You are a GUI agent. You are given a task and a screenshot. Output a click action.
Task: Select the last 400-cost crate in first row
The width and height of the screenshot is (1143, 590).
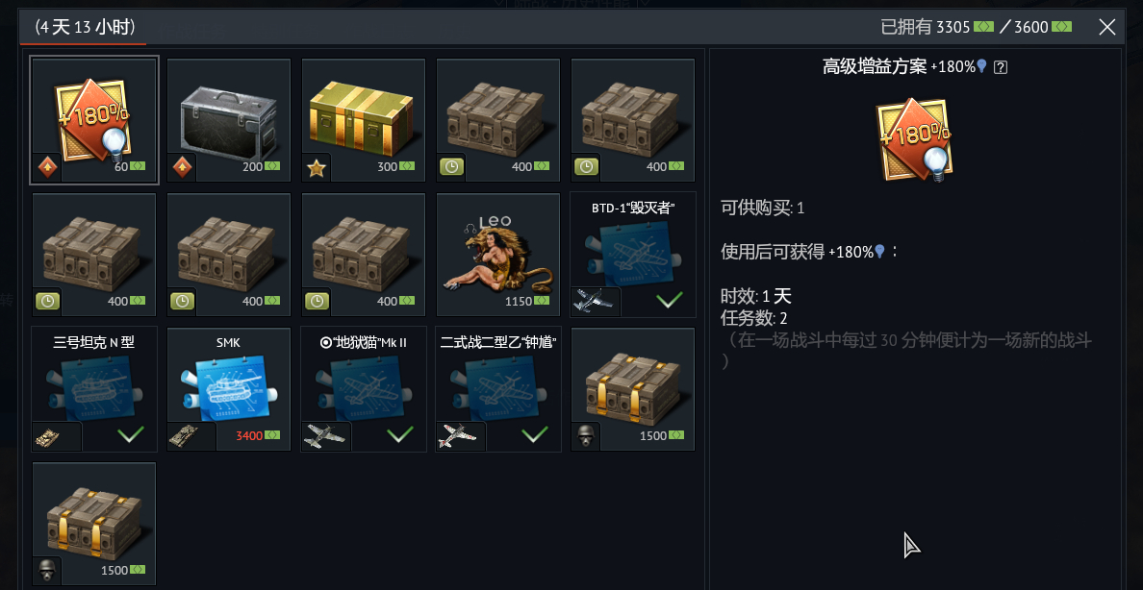pyautogui.click(x=633, y=120)
